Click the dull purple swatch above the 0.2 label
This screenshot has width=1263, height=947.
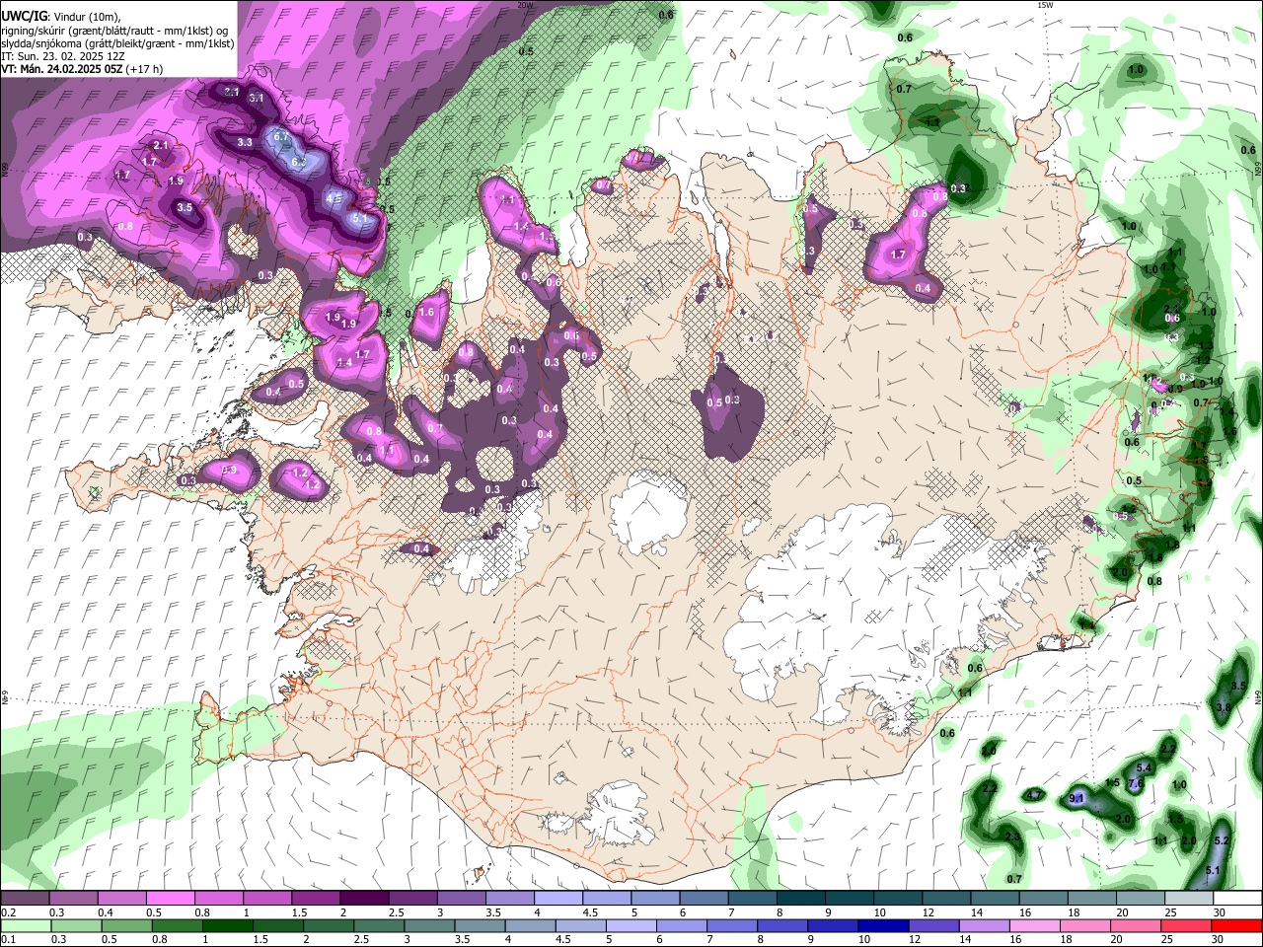[25, 899]
